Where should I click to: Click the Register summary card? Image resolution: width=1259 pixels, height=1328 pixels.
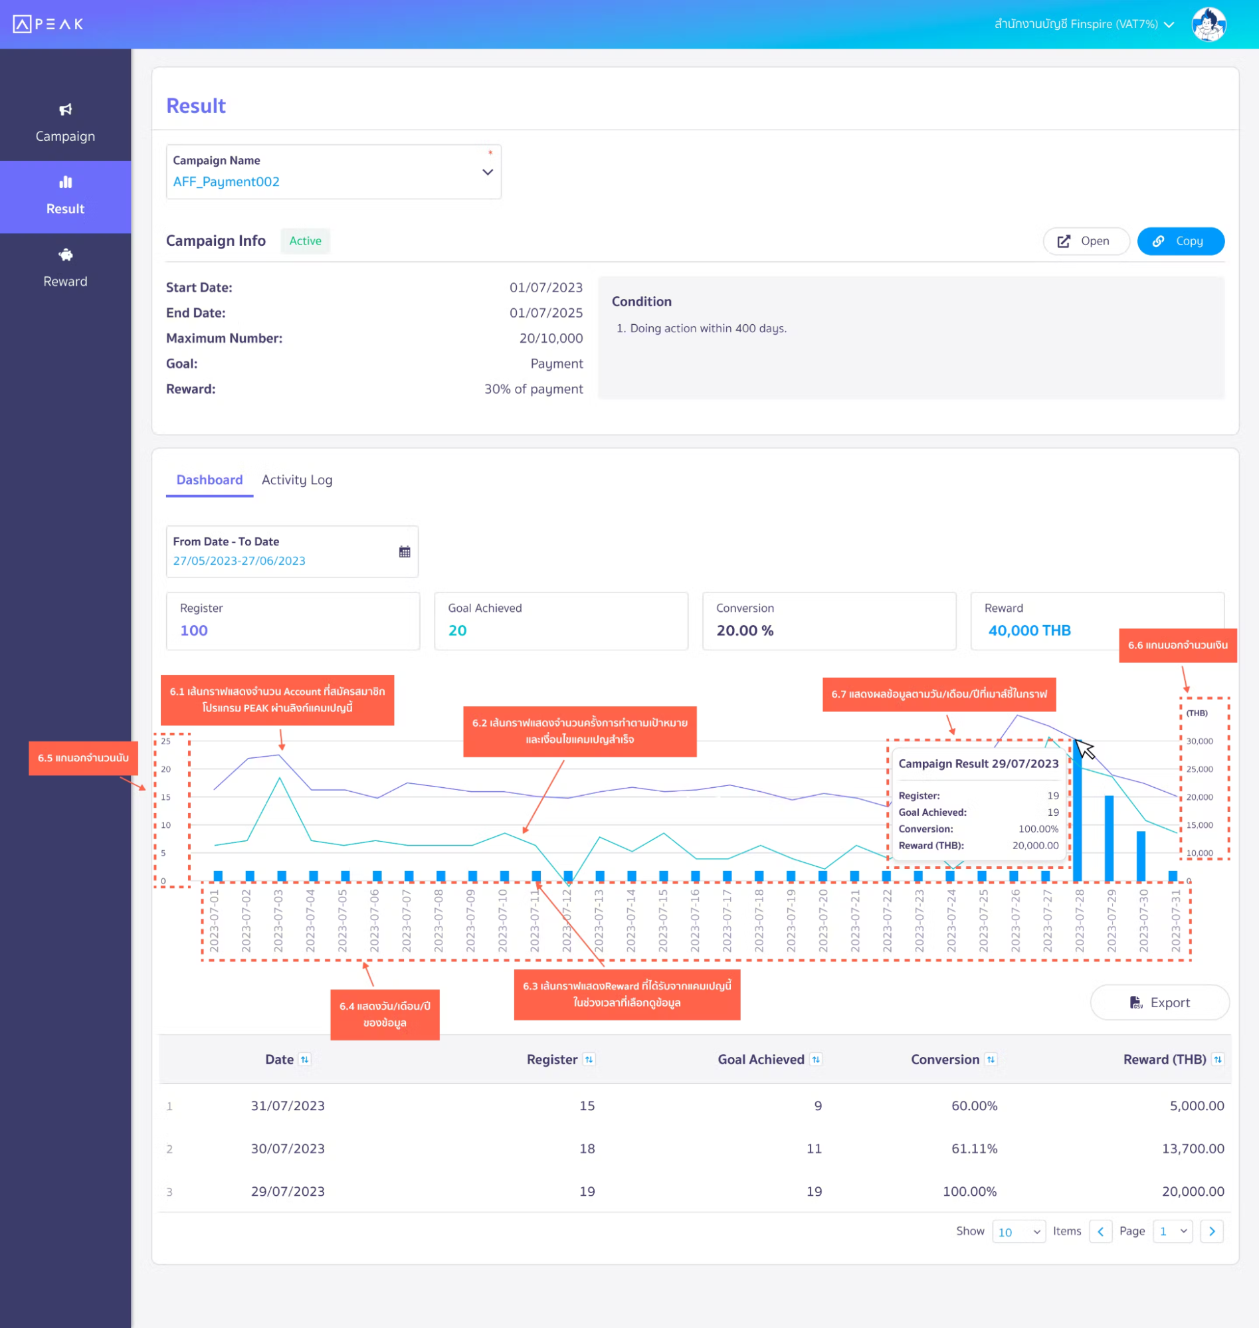coord(292,620)
